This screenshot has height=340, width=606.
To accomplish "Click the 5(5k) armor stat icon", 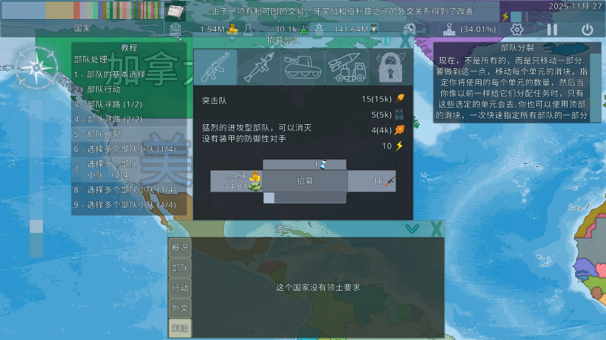I will (x=399, y=114).
